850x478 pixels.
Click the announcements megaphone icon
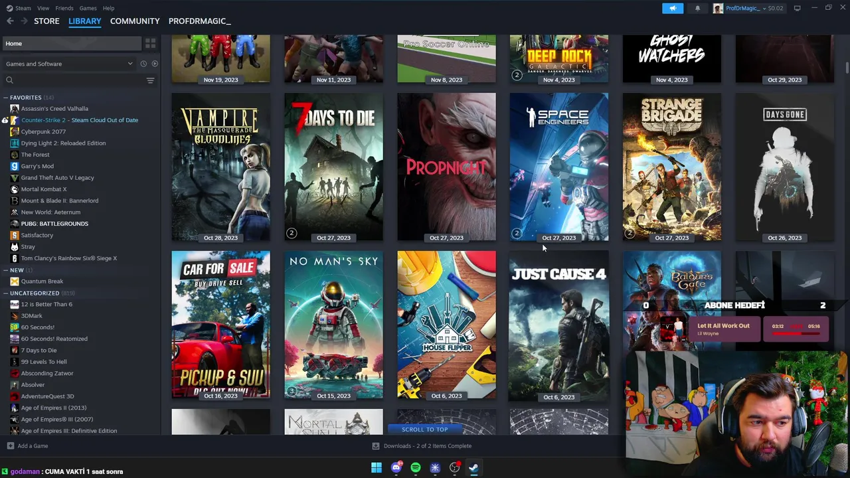click(673, 8)
